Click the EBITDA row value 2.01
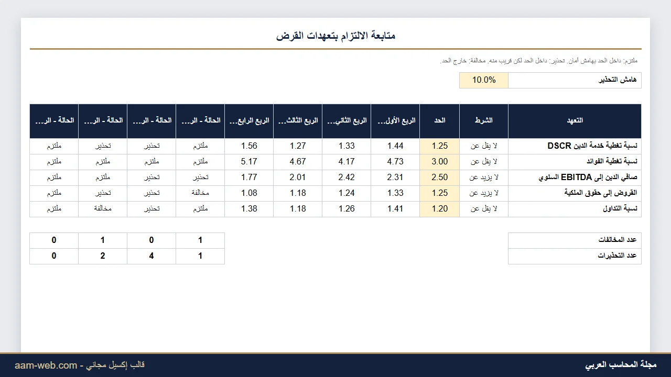The image size is (671, 377). pyautogui.click(x=298, y=178)
